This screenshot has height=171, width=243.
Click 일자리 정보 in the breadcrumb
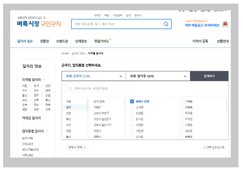click(78, 53)
